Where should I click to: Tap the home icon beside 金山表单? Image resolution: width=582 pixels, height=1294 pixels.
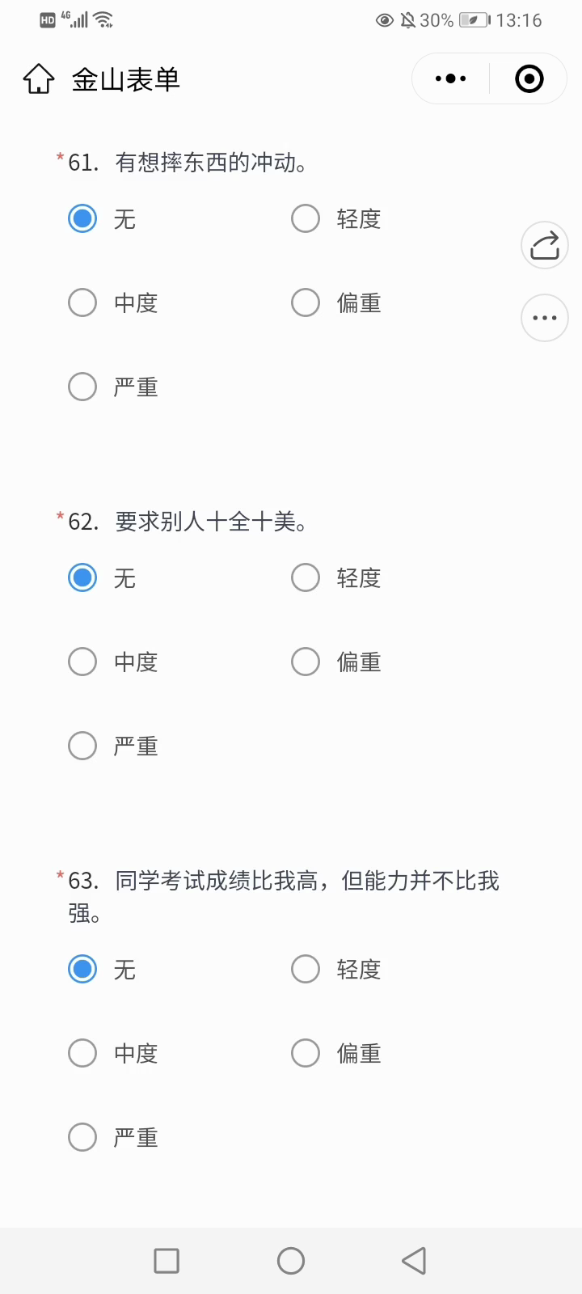pyautogui.click(x=38, y=79)
